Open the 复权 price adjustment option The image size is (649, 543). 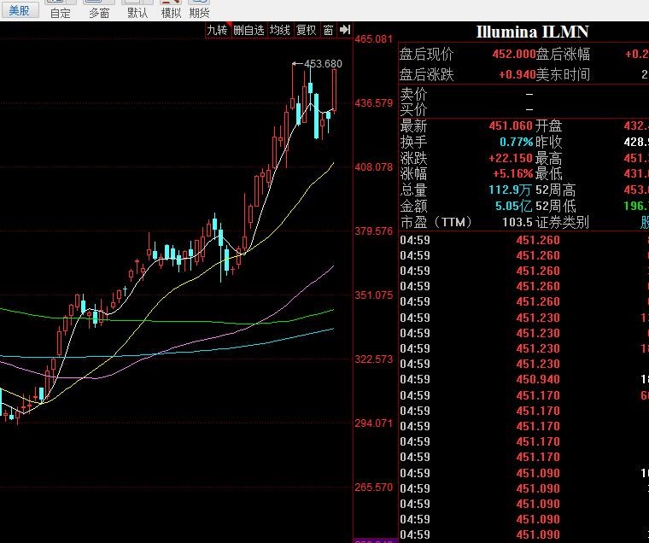307,30
